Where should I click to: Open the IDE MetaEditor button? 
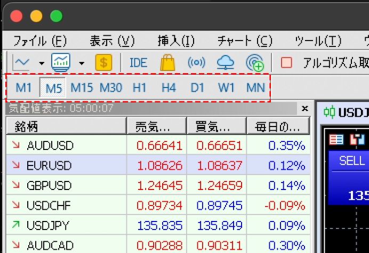(138, 62)
